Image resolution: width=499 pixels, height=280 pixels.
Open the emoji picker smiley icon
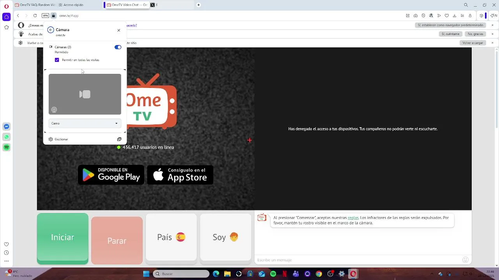tap(465, 260)
